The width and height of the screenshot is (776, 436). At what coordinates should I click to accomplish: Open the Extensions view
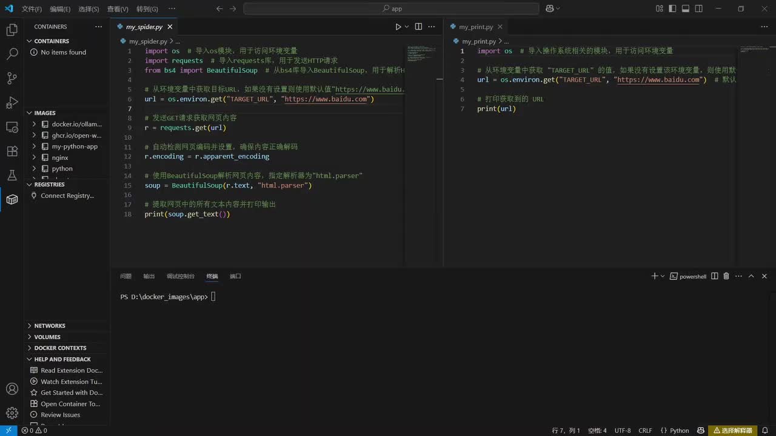[12, 151]
